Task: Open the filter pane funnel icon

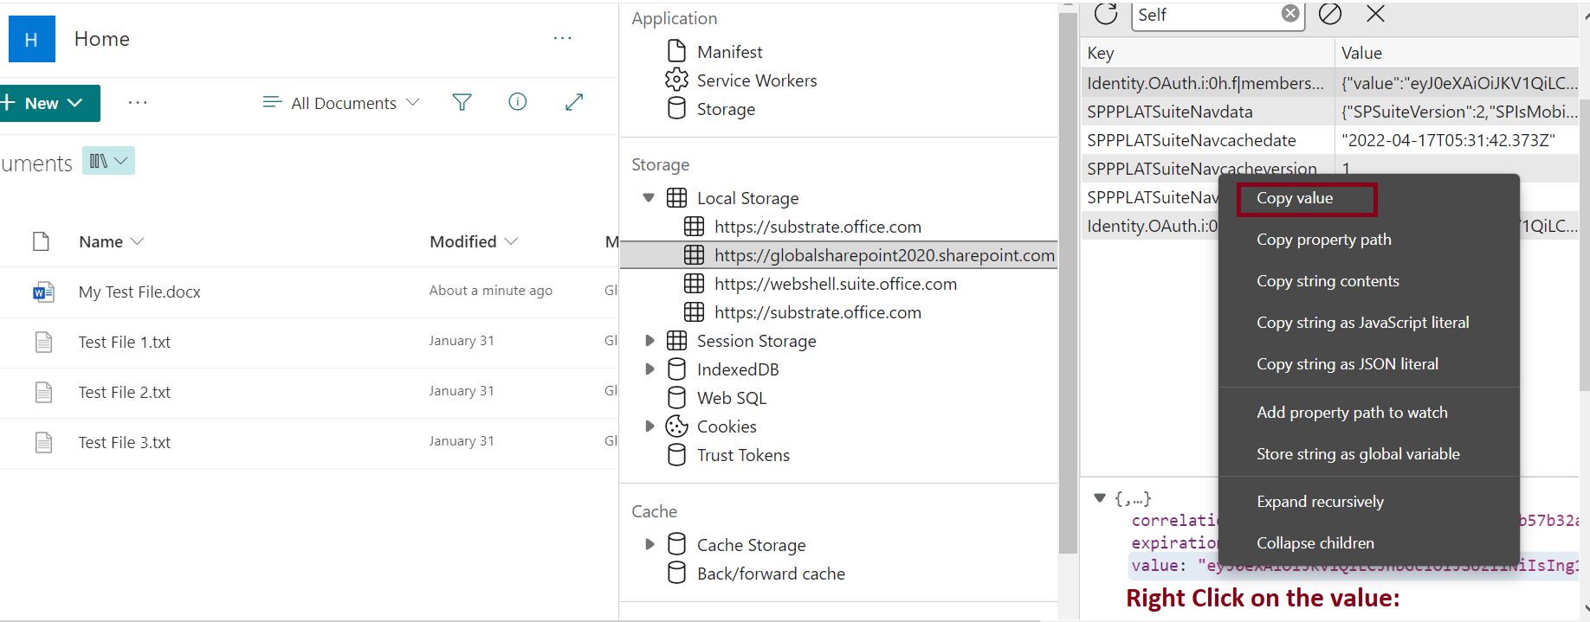Action: pyautogui.click(x=462, y=103)
